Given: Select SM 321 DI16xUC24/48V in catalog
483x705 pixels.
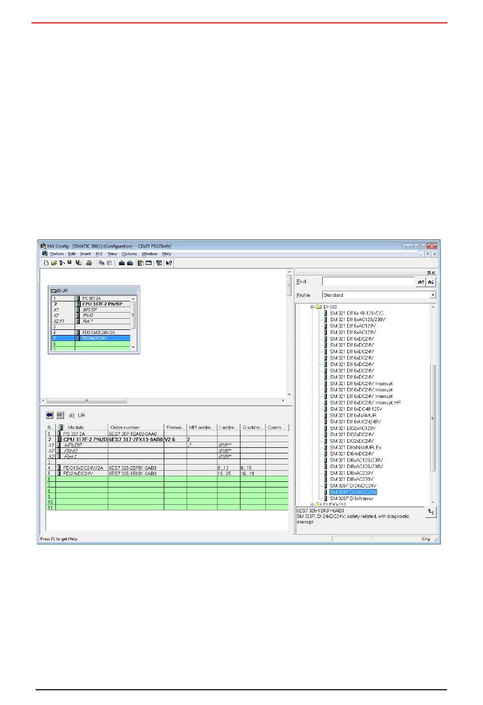Looking at the screenshot, I should 355,422.
